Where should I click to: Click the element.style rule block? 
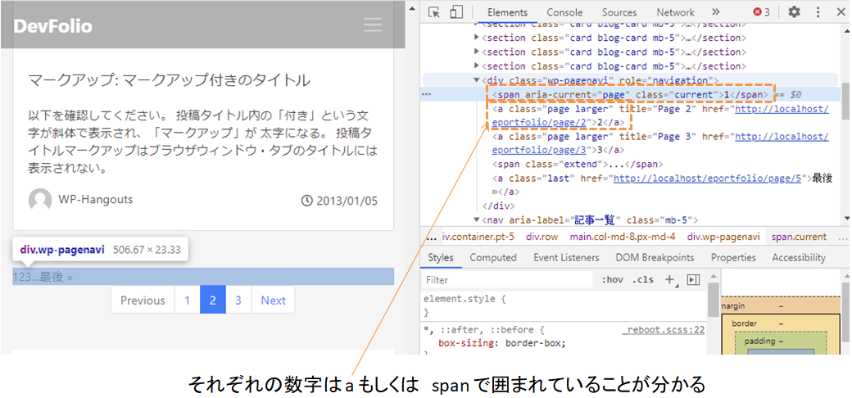(564, 305)
